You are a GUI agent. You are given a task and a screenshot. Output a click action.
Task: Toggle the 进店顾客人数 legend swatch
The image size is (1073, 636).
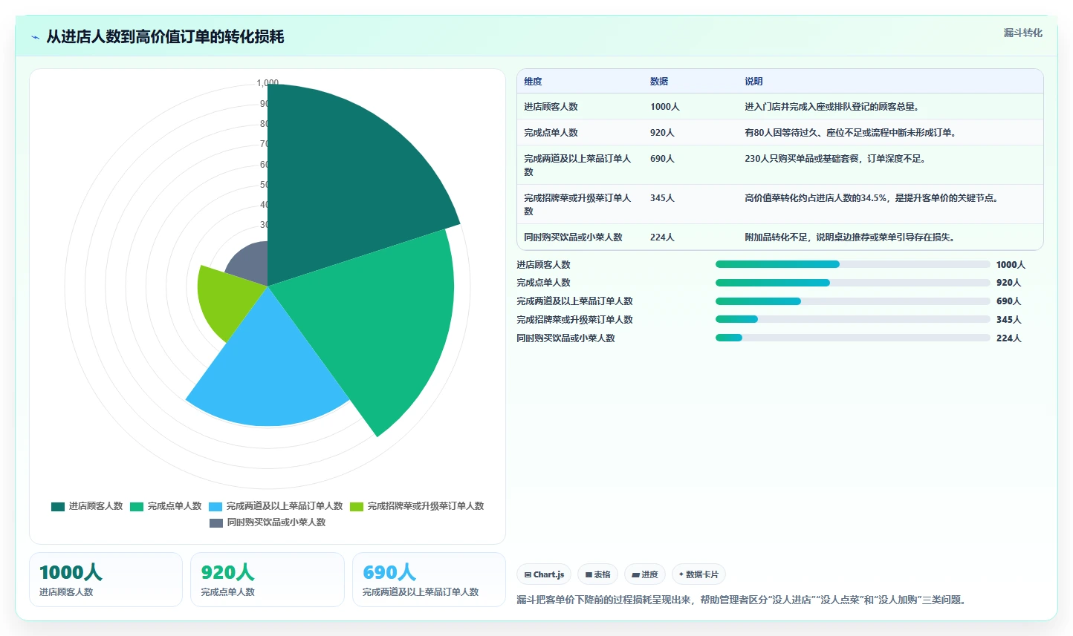coord(58,506)
